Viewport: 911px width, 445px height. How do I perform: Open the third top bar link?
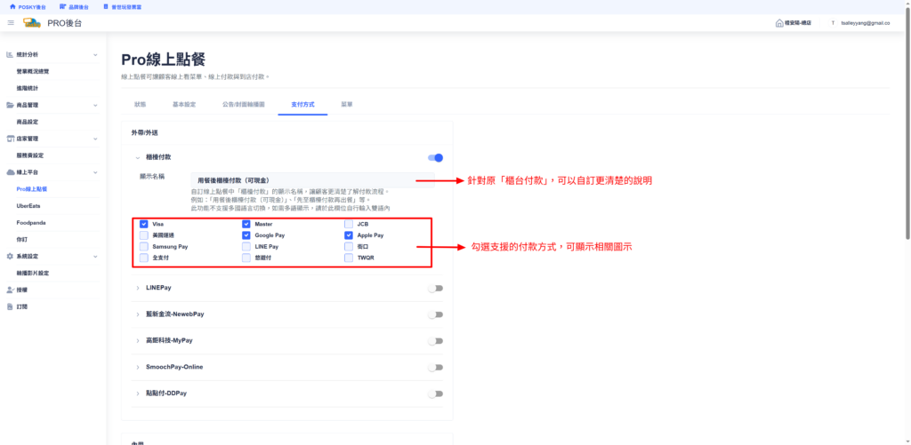(122, 7)
